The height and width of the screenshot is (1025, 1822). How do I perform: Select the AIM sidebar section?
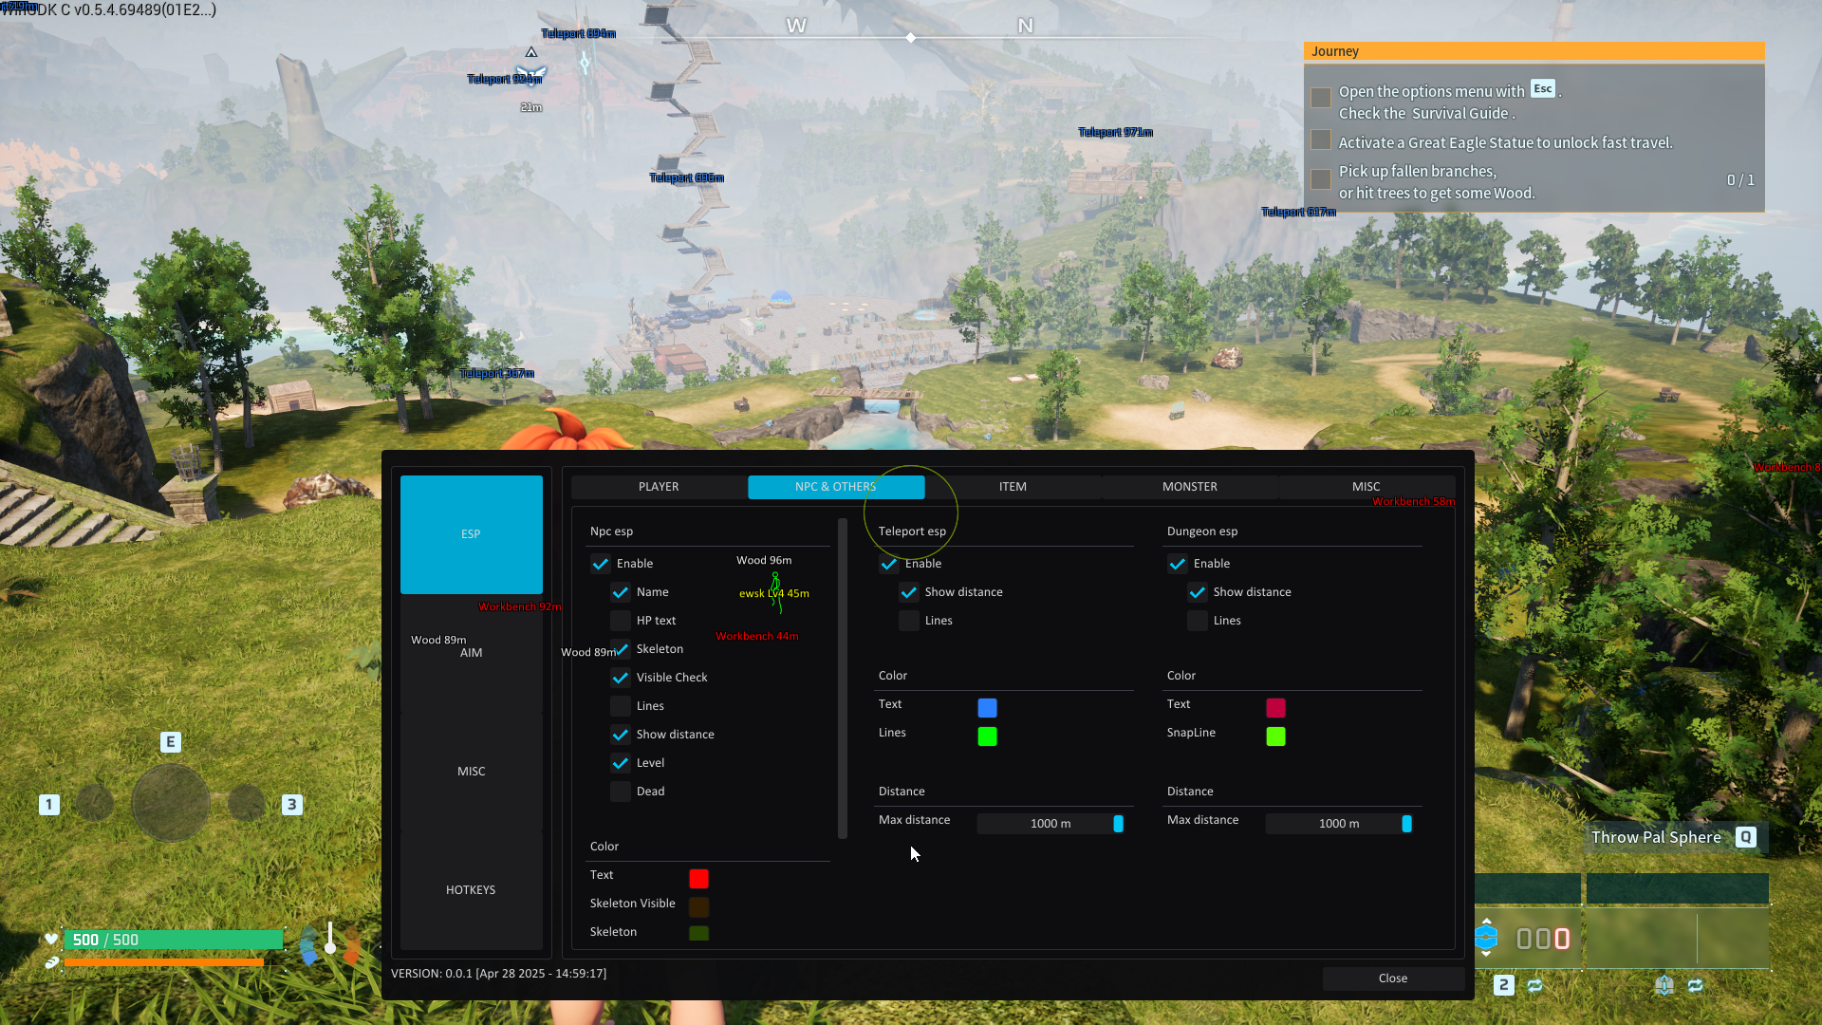pos(472,653)
